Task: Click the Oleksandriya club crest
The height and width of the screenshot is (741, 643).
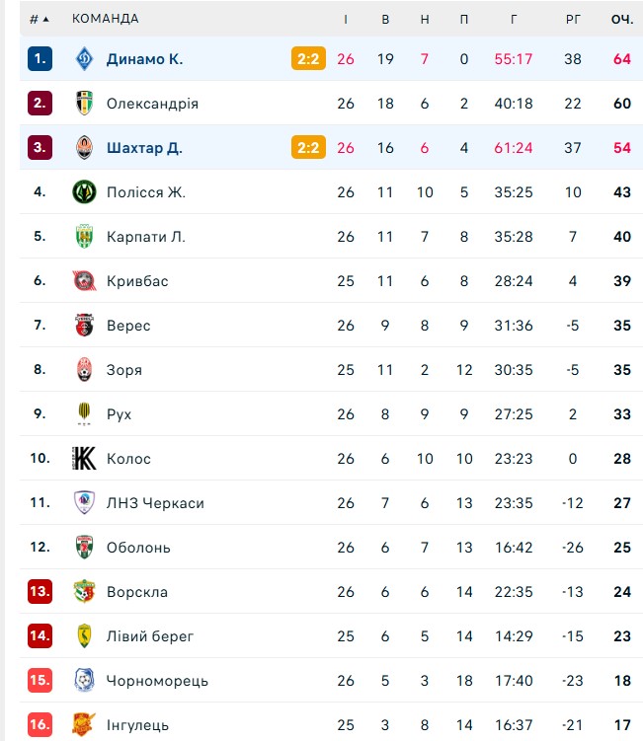Action: click(x=85, y=104)
